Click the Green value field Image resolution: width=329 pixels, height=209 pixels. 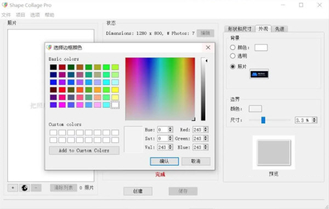coord(198,138)
